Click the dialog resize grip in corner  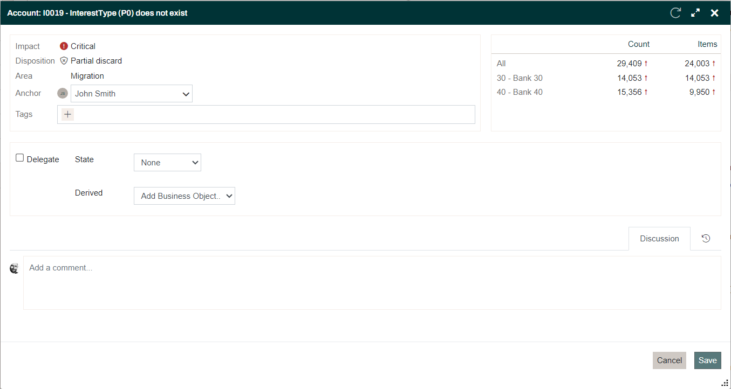coord(725,383)
